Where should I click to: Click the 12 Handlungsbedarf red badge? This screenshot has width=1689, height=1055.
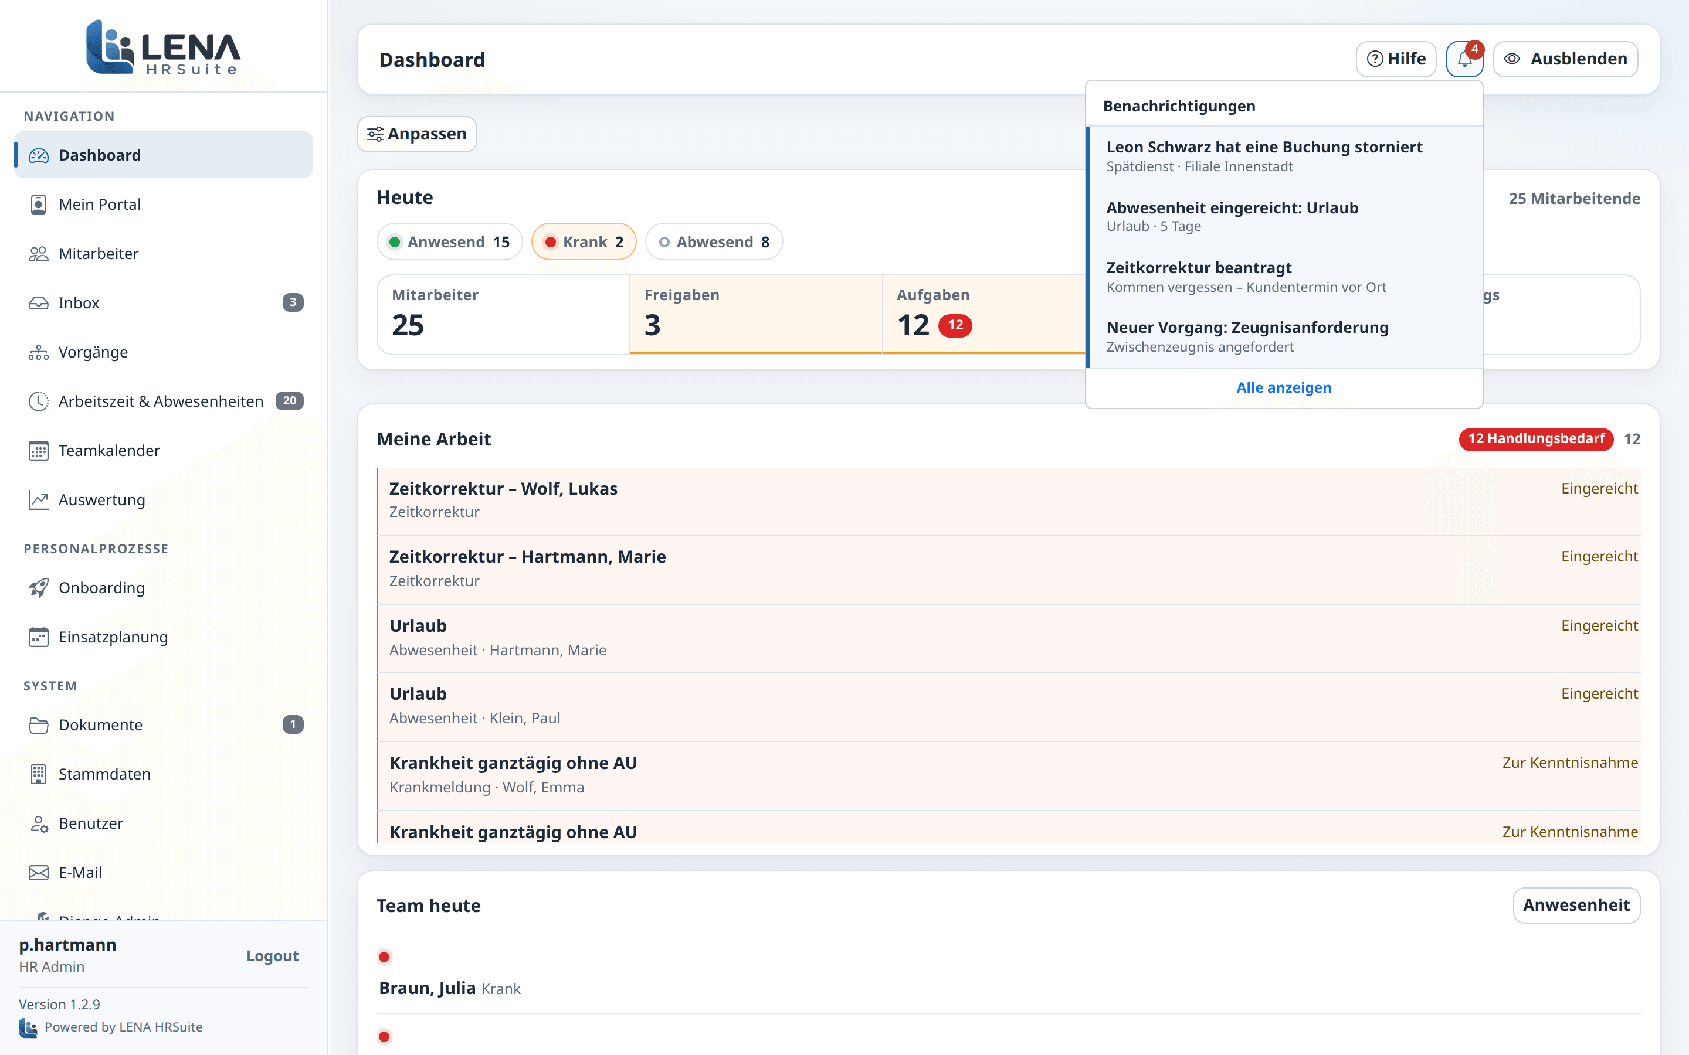(x=1535, y=439)
